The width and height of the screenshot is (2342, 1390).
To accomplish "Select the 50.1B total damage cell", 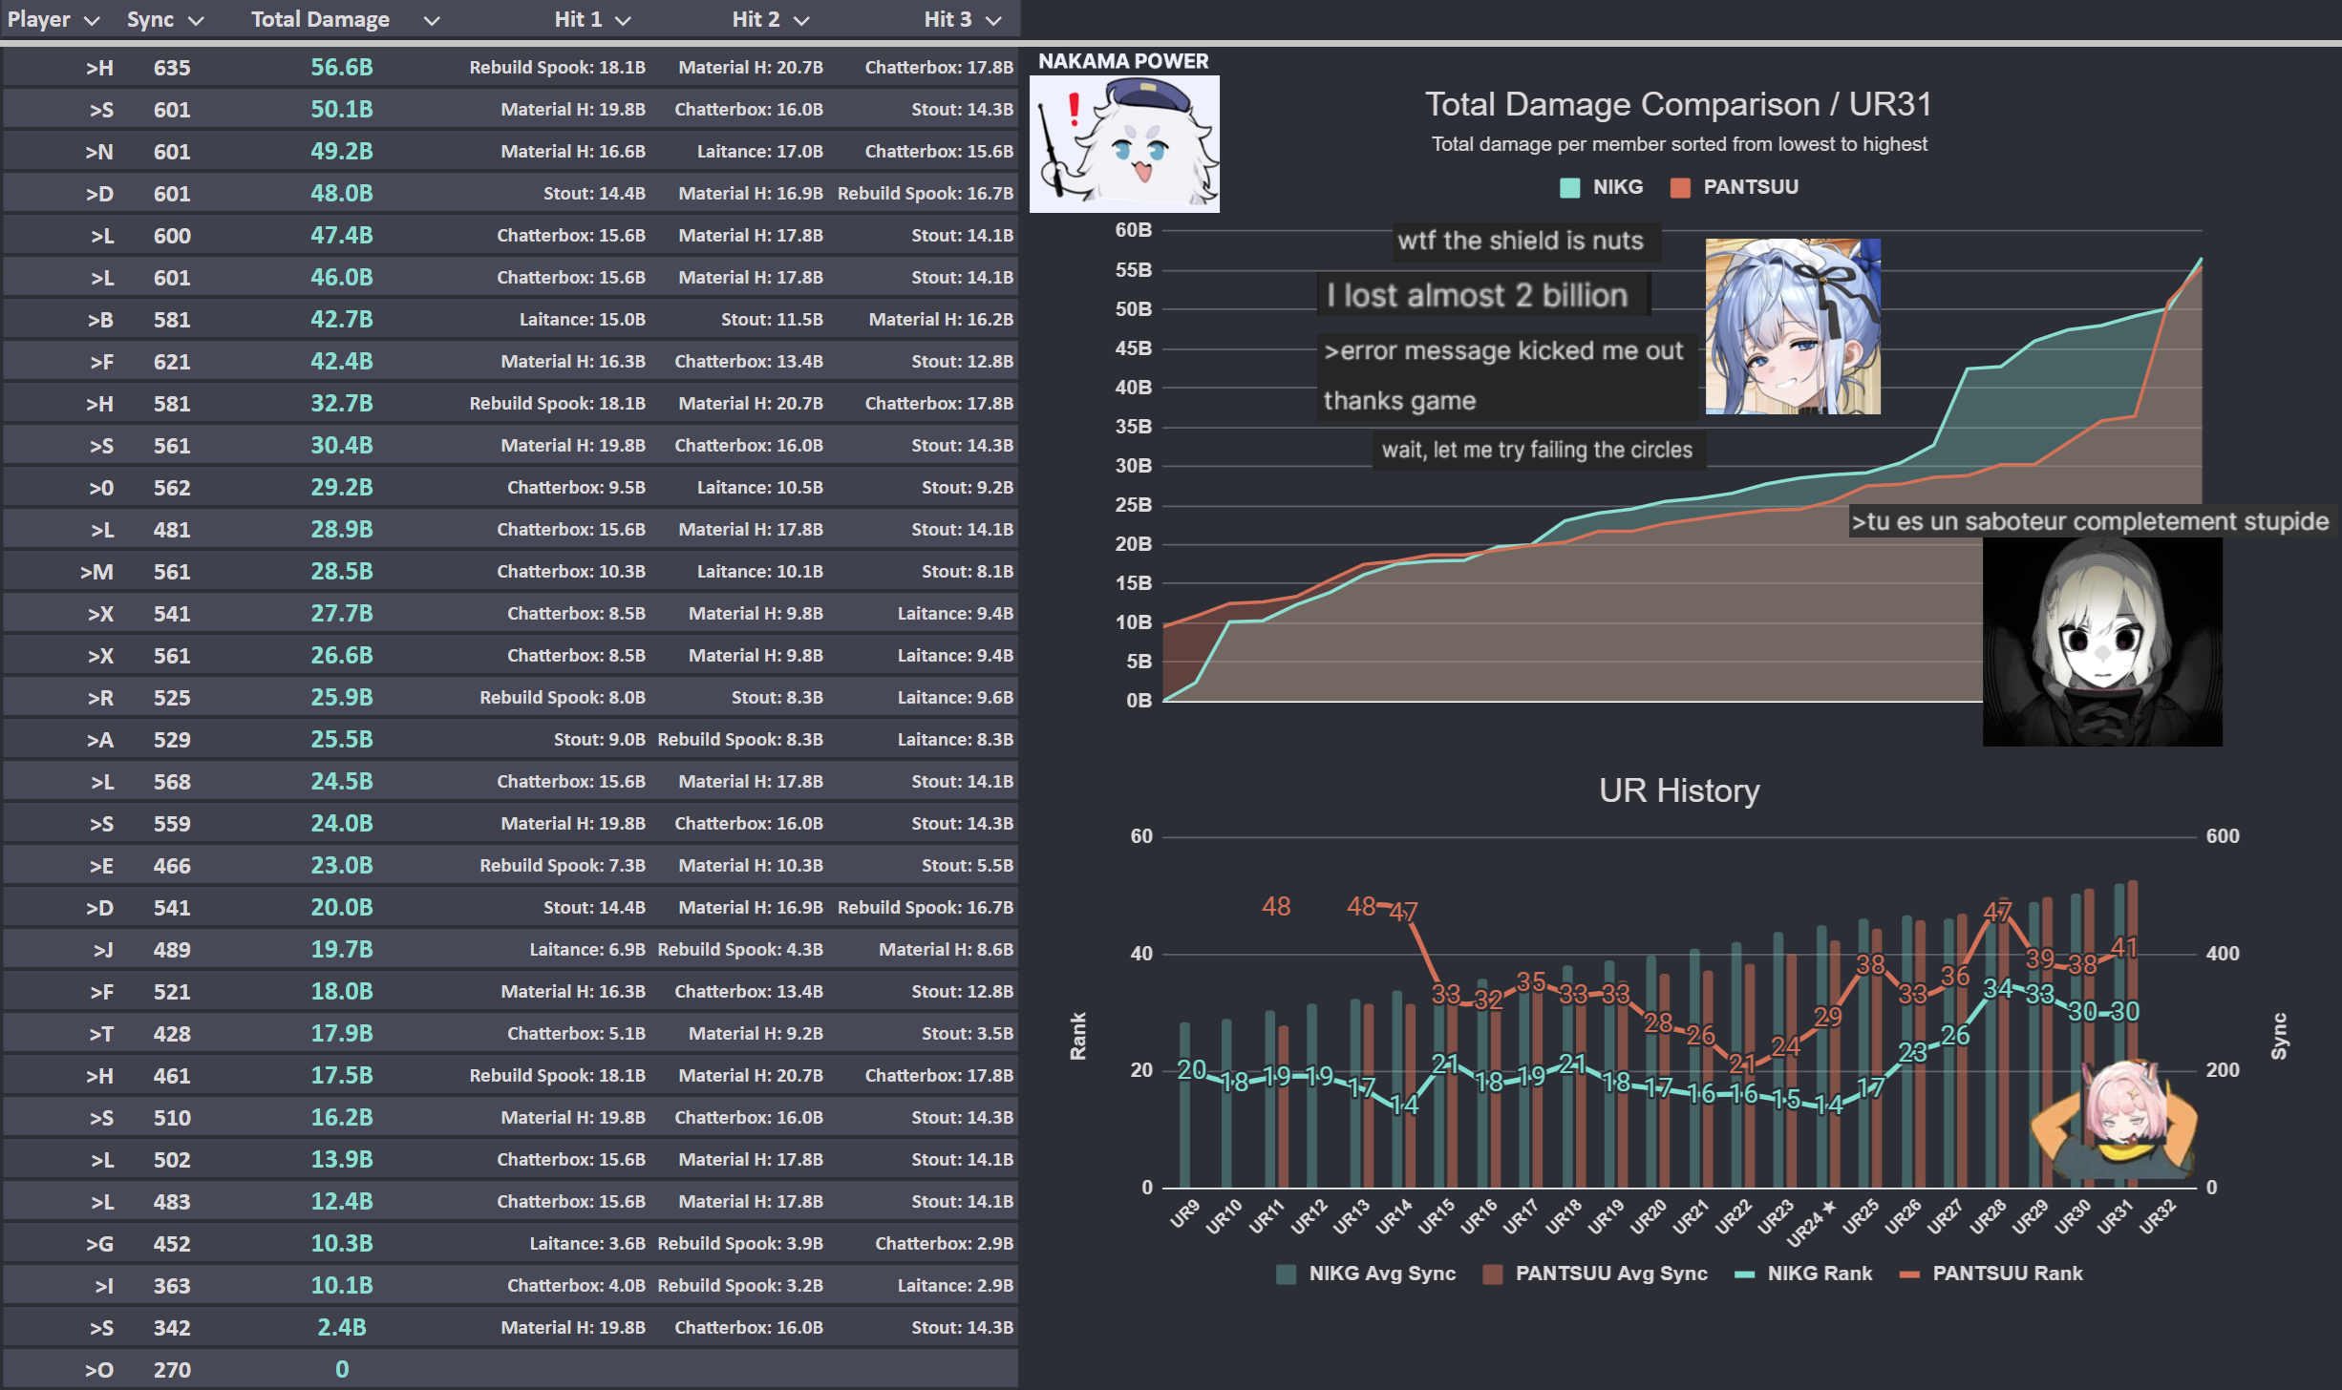I will pos(342,110).
